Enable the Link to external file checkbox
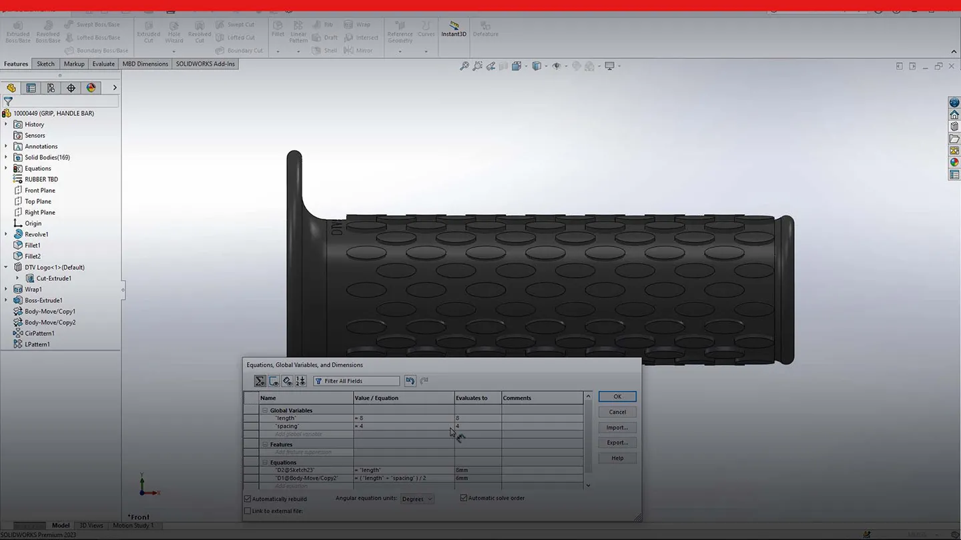 (x=248, y=511)
